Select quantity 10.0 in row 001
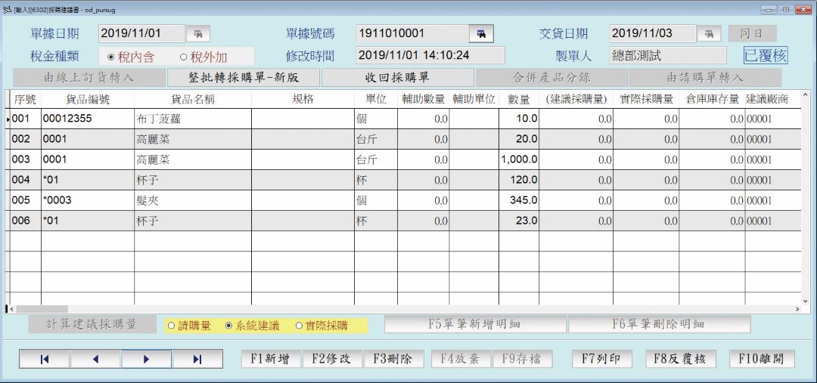The height and width of the screenshot is (383, 817). click(518, 119)
